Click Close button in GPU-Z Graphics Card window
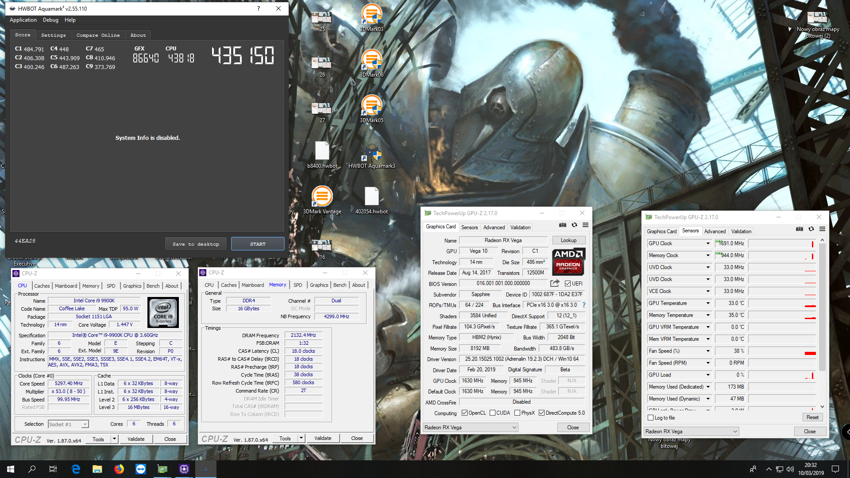850x478 pixels. pos(573,428)
